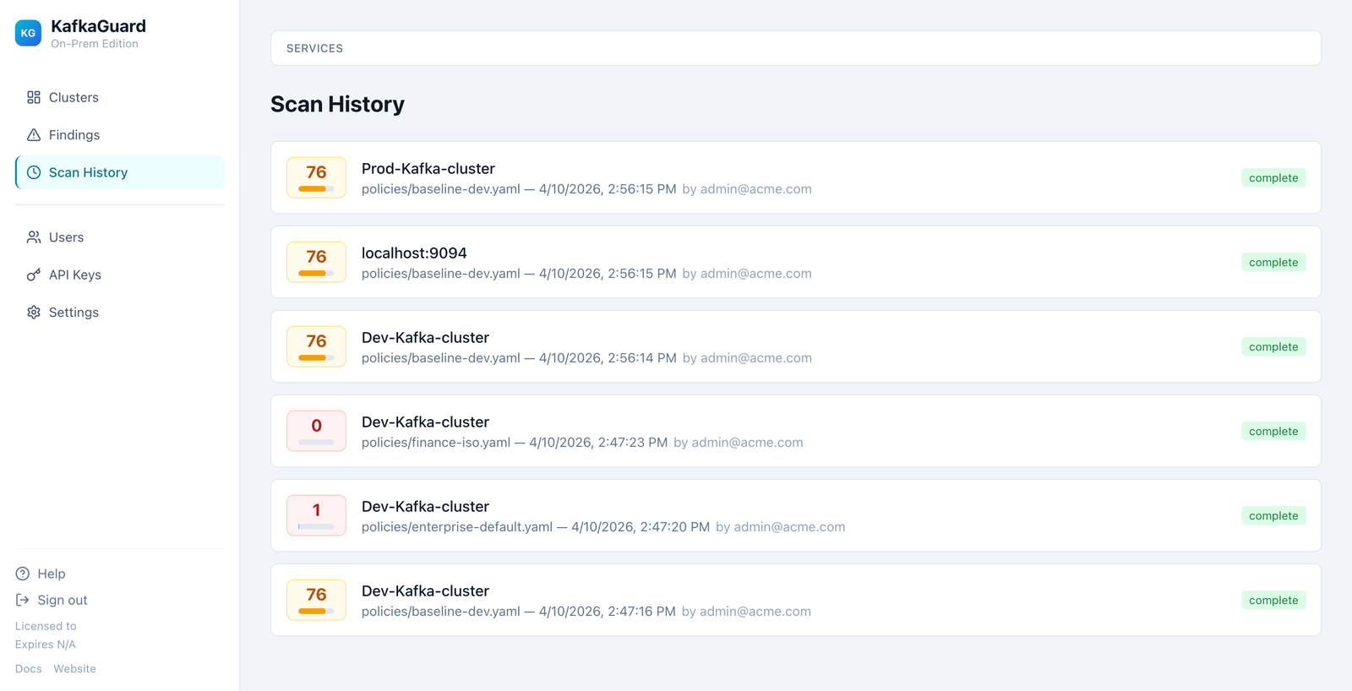Click the Help question mark icon
The height and width of the screenshot is (691, 1352).
pyautogui.click(x=23, y=574)
